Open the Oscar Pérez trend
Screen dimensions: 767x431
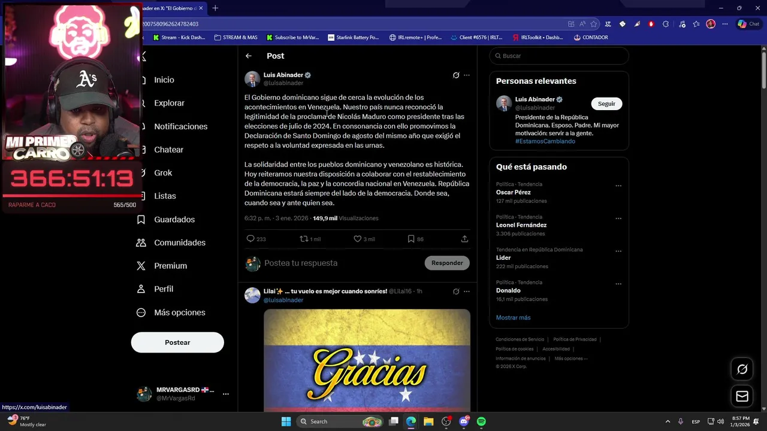514,193
